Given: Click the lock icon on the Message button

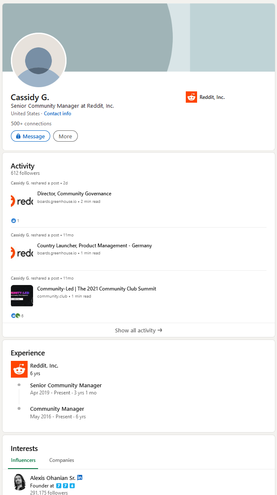Looking at the screenshot, I should 18,136.
